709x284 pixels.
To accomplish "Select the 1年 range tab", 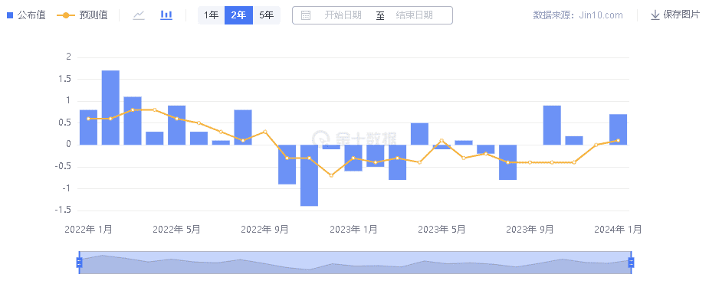I will pos(211,15).
